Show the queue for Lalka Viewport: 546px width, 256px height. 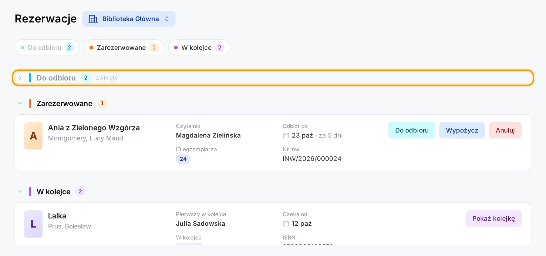[494, 219]
